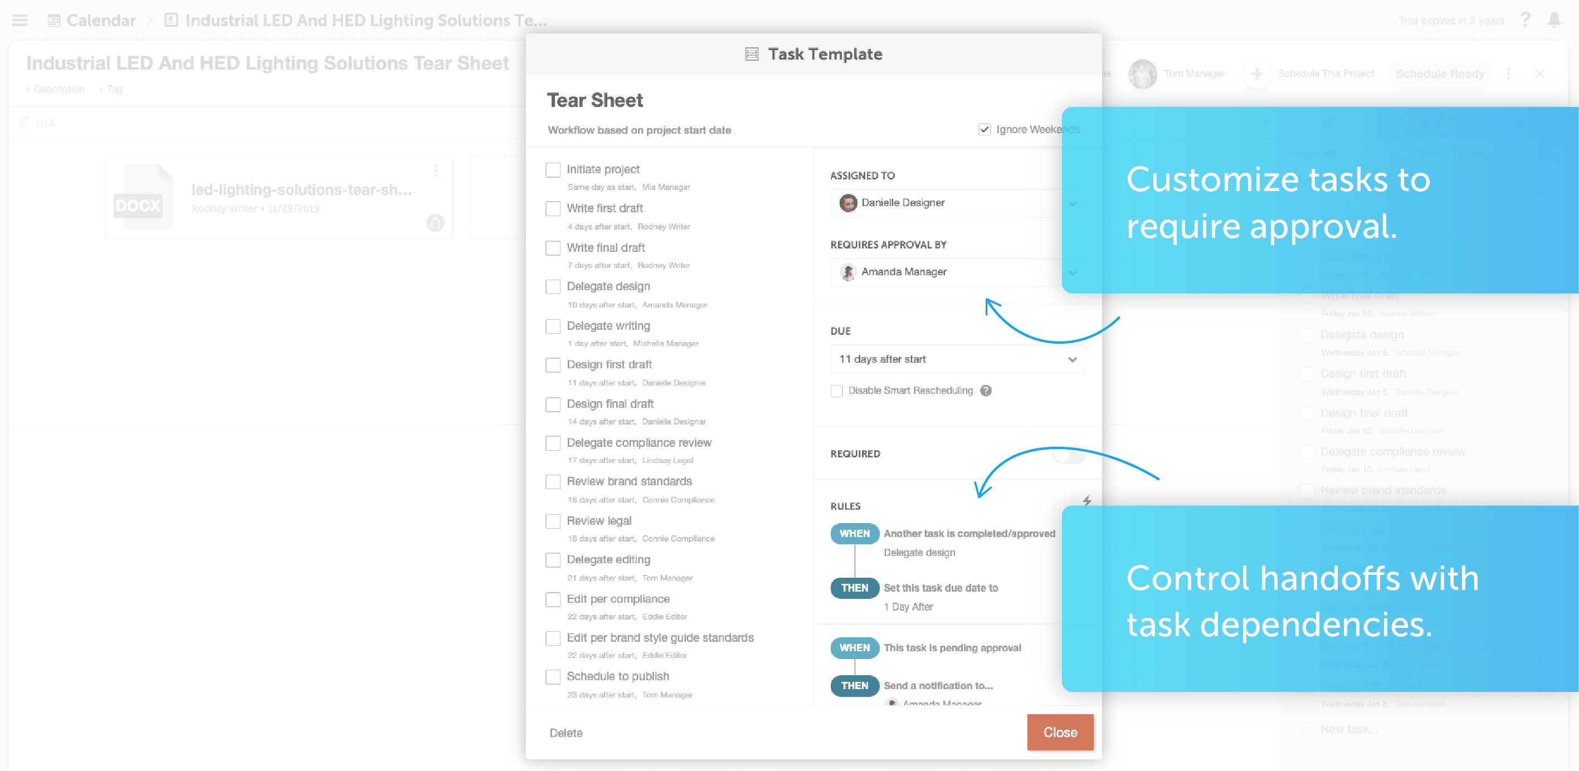
Task: Click the Schedule Ready status button
Action: coord(1440,74)
